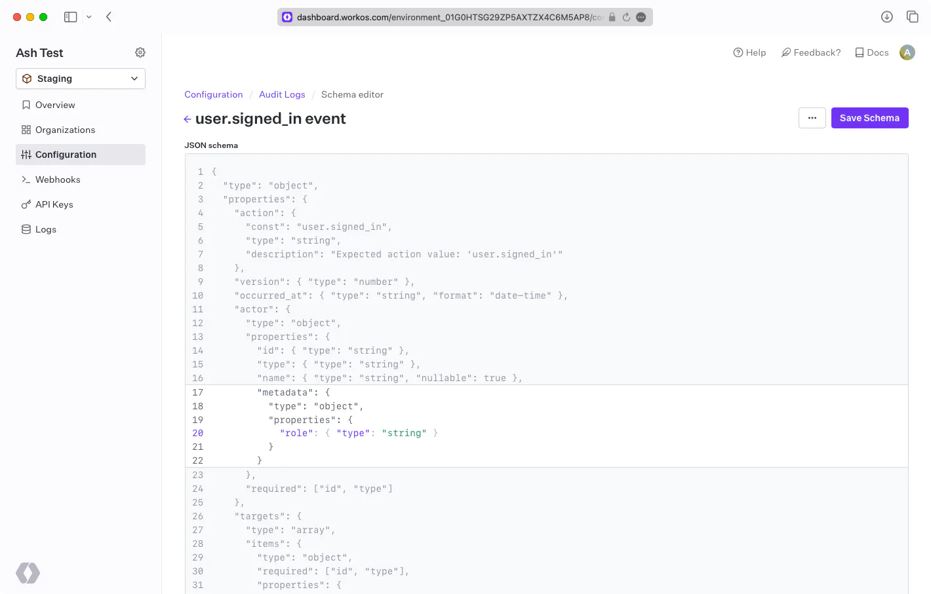This screenshot has width=931, height=594.
Task: Go to Configuration breadcrumb
Action: pos(214,94)
